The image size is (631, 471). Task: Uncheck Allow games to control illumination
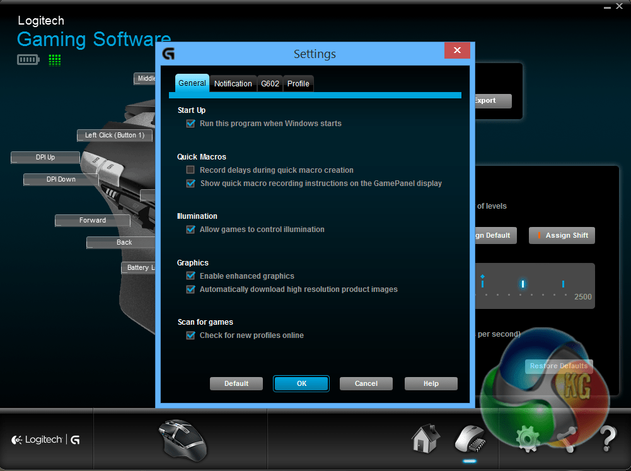[190, 230]
